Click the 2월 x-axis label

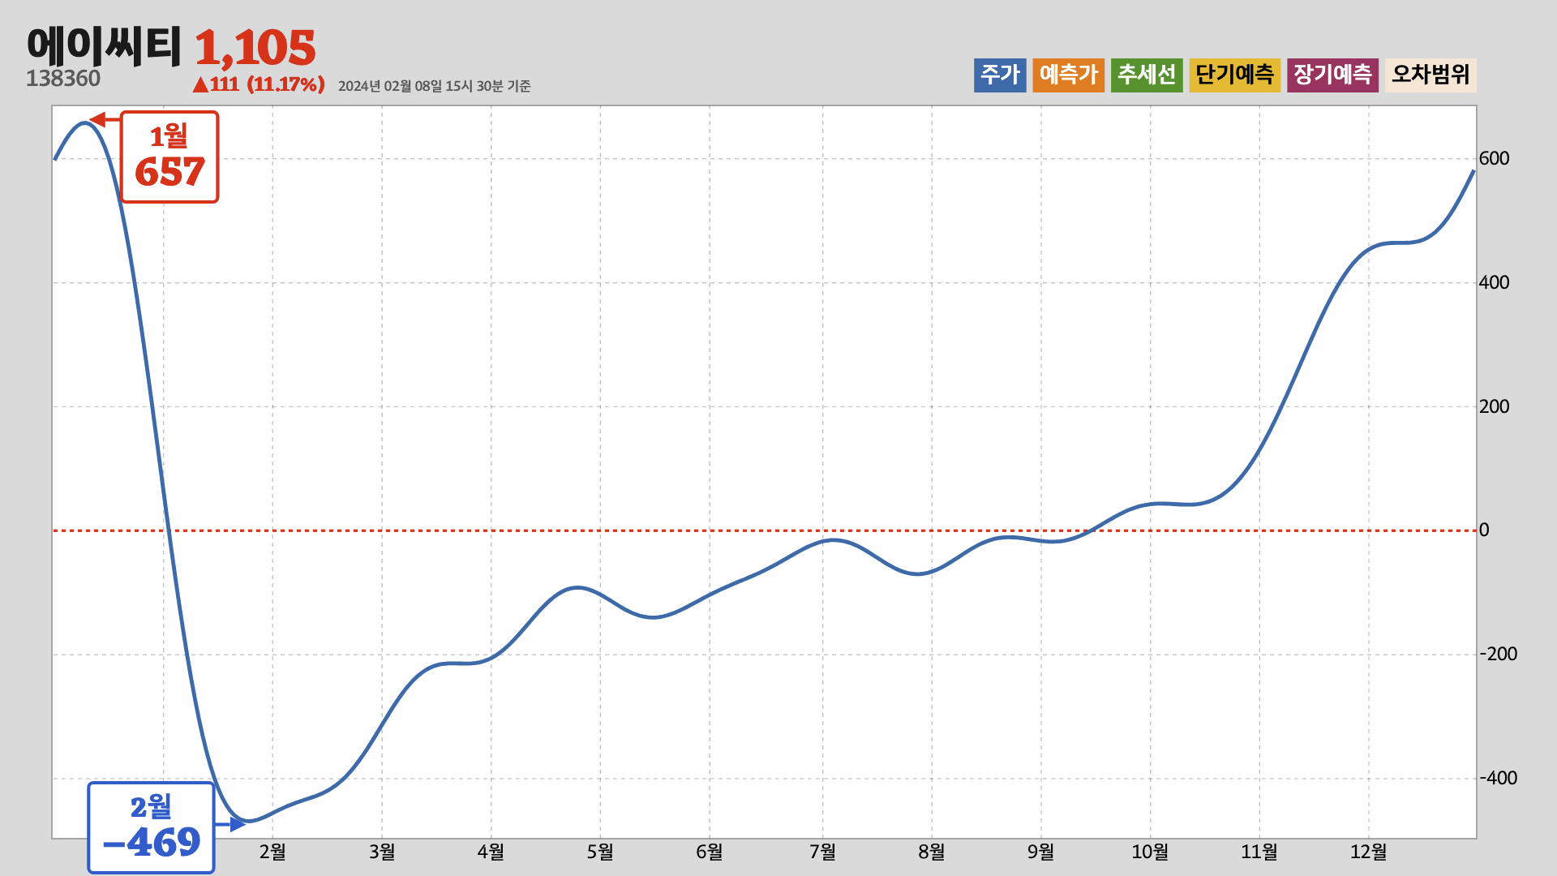[272, 852]
